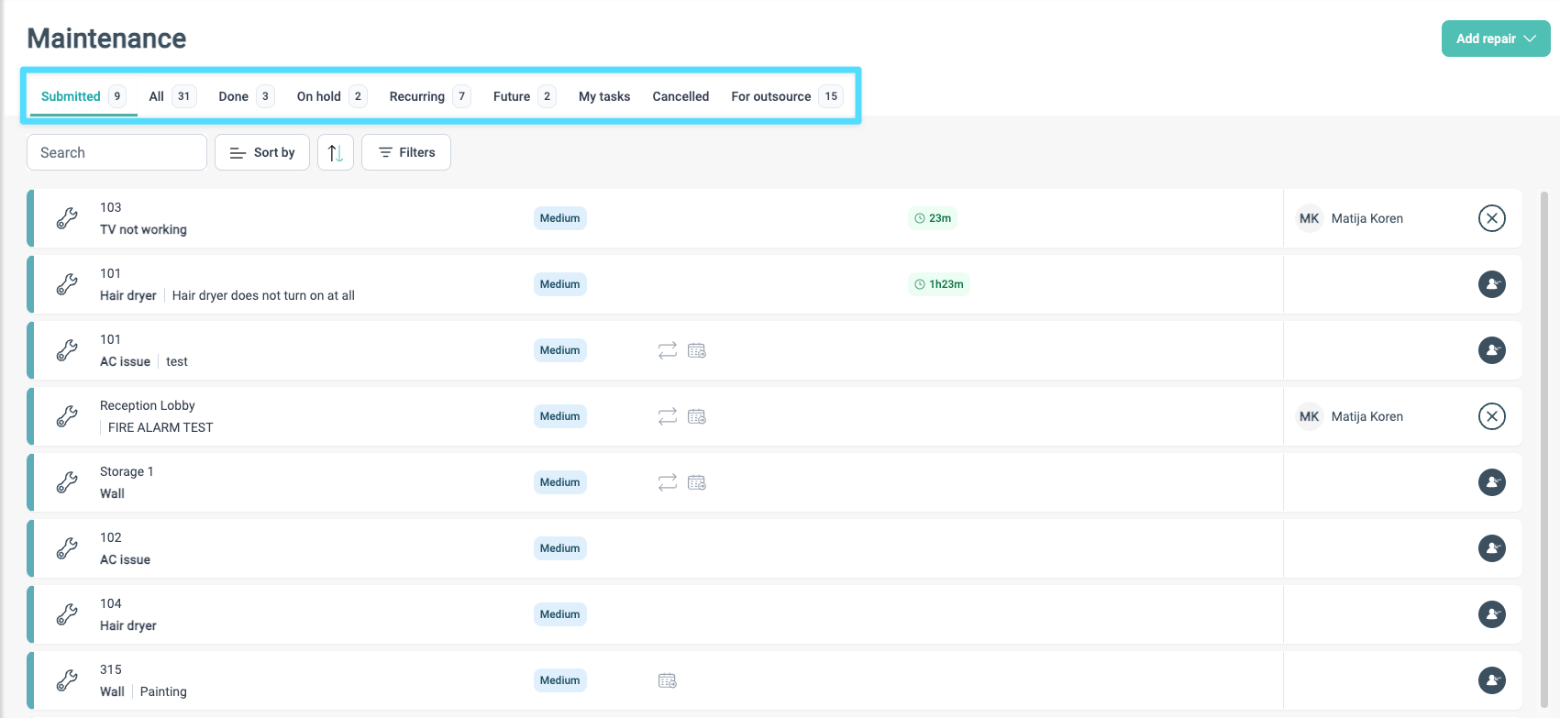1560x718 pixels.
Task: Focus the Search input field
Action: [x=116, y=152]
